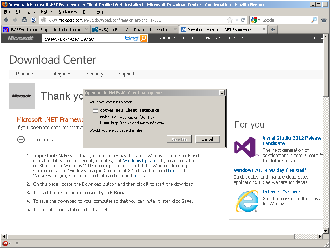Click the vertical scrollbar down arrow
This screenshot has height=248, width=330.
326,231
